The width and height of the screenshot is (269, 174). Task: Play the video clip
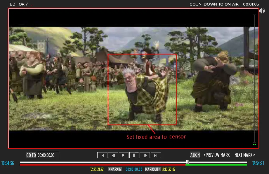pos(123,155)
